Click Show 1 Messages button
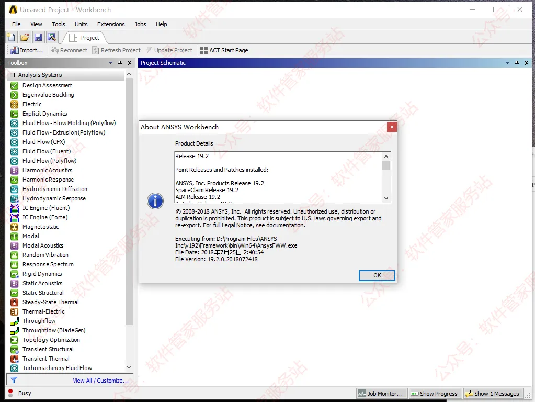Viewport: 535px width, 402px height. 493,394
